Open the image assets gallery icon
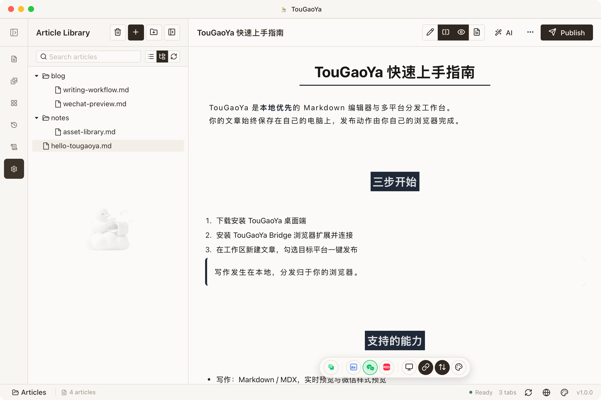 14,81
